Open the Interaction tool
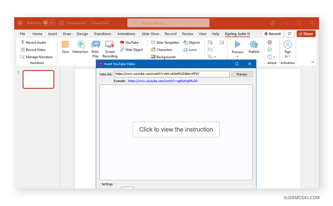Screen dimensions: 333x206 (x=80, y=47)
